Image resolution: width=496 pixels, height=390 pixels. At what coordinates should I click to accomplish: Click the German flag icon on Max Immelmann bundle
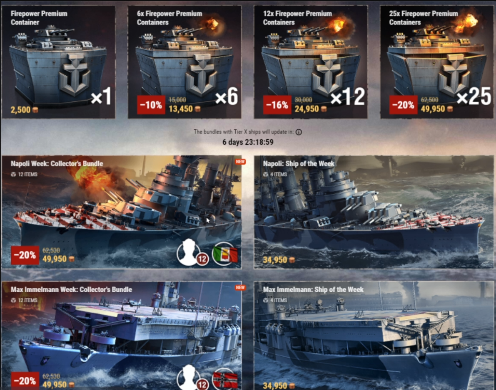(x=225, y=379)
